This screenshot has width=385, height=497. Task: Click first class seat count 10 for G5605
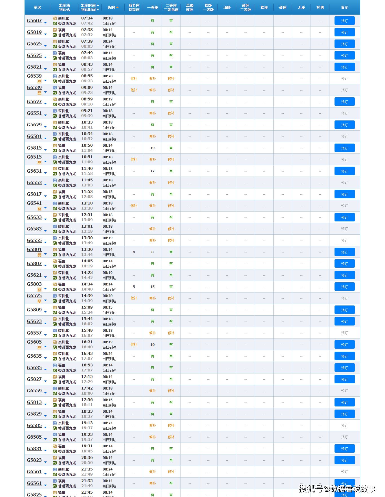pyautogui.click(x=152, y=345)
